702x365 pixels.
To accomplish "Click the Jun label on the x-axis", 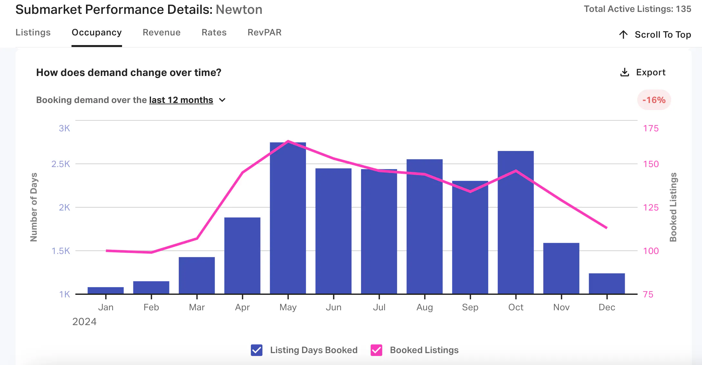I will pos(334,307).
